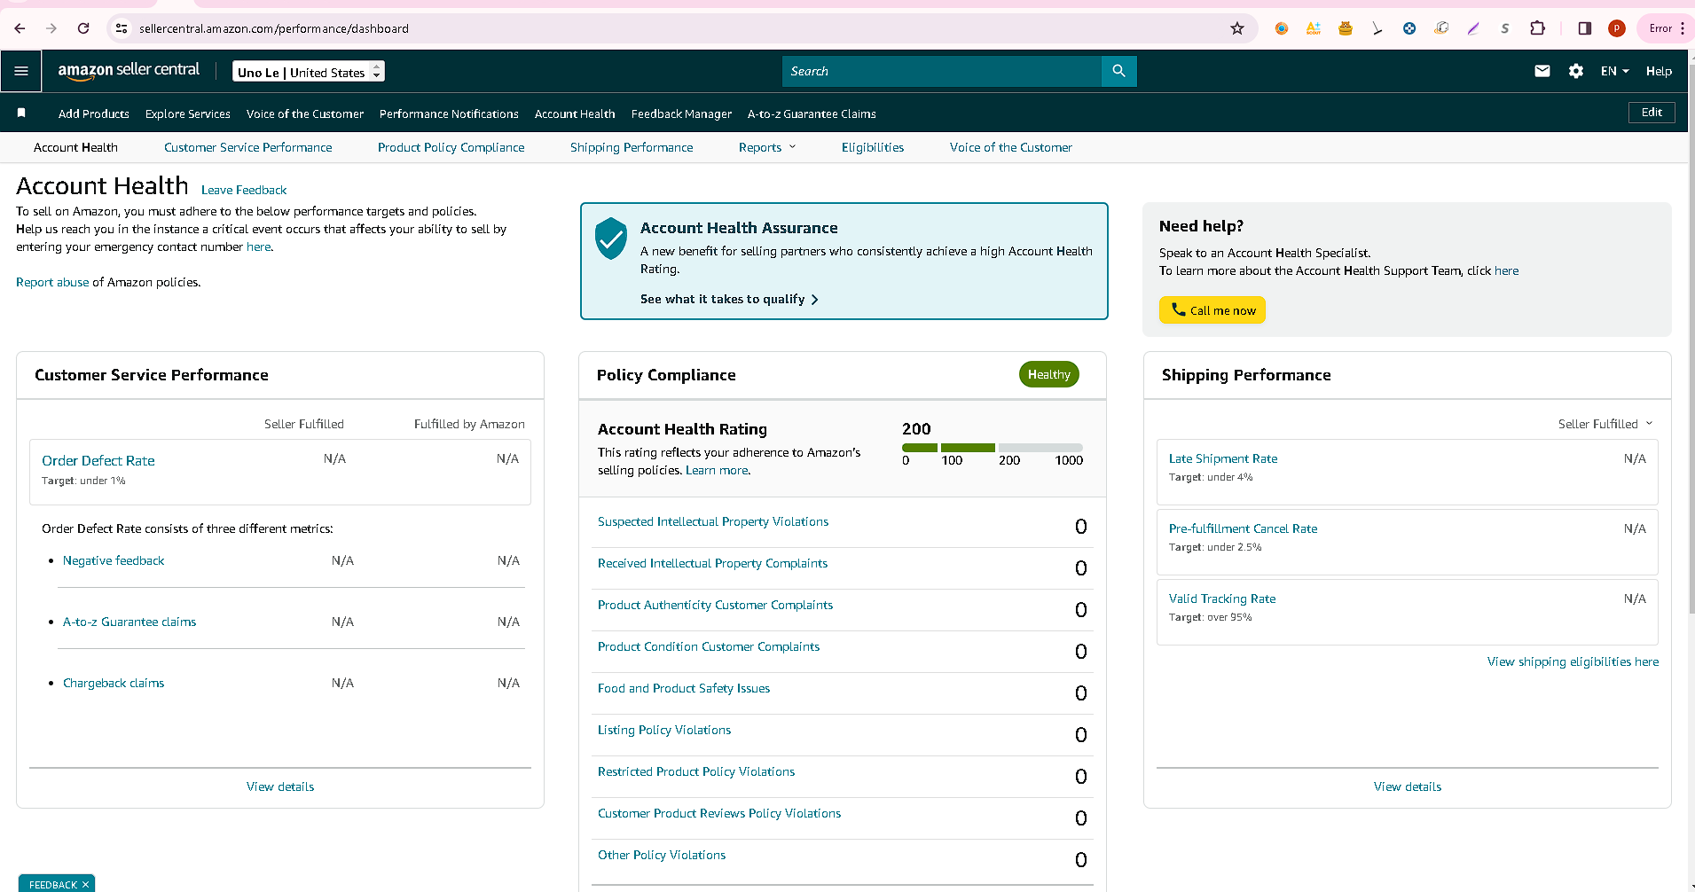Toggle the browser side panel icon
Viewport: 1695px width, 892px height.
coord(1584,28)
